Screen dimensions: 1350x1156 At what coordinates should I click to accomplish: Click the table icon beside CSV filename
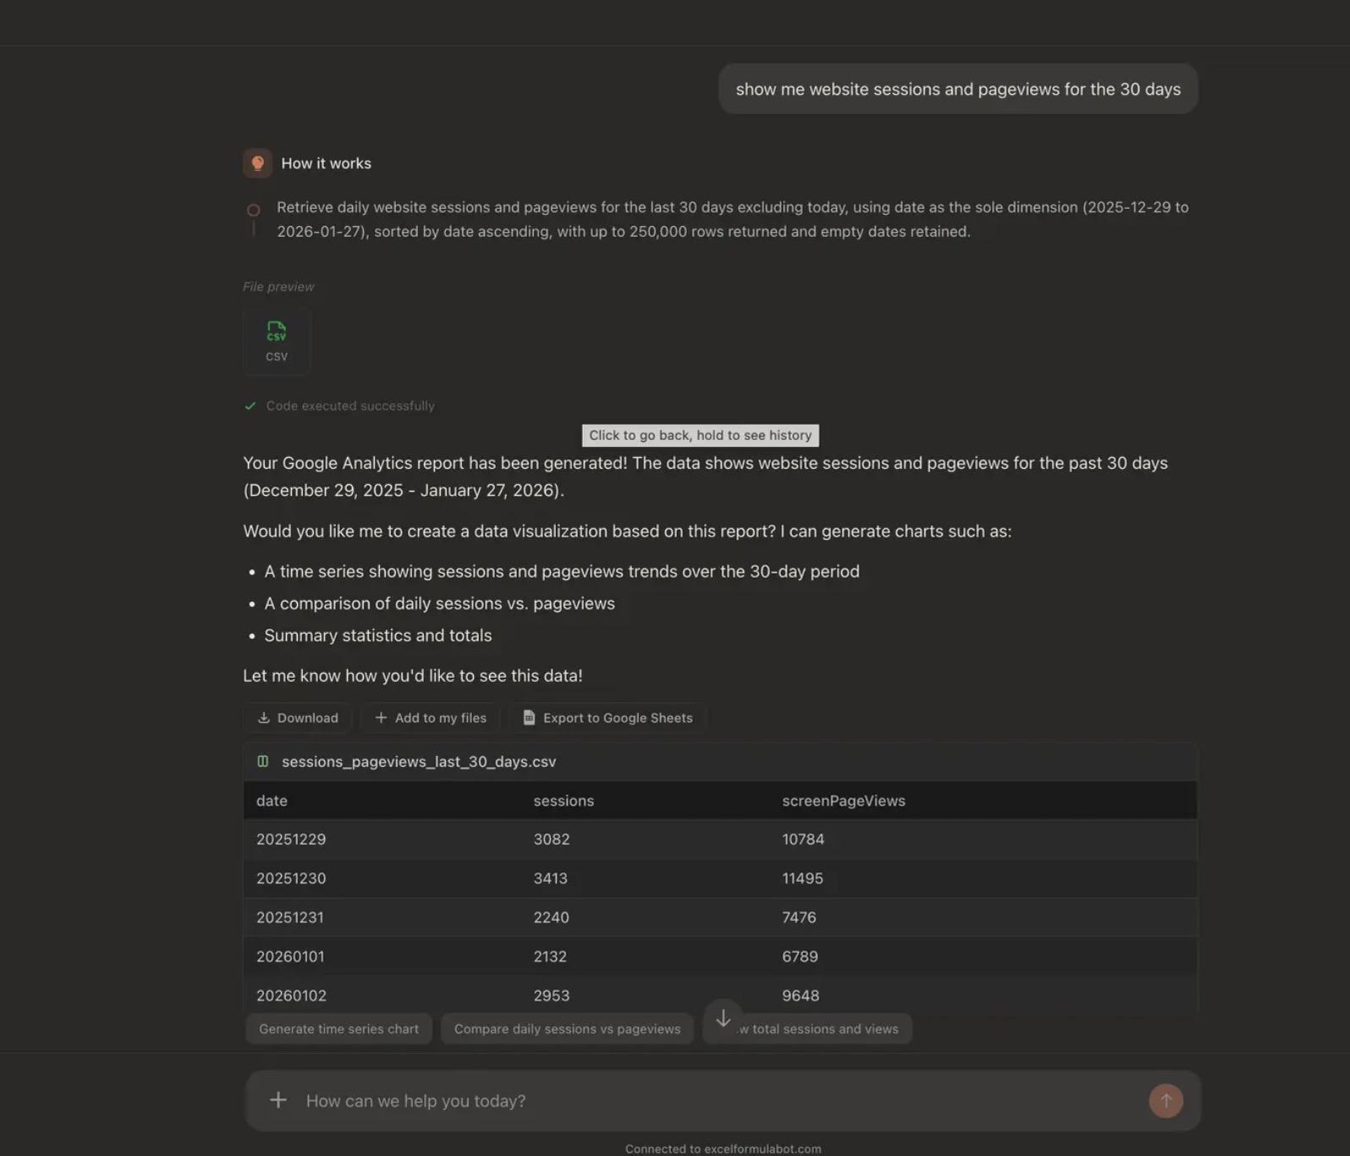tap(263, 762)
